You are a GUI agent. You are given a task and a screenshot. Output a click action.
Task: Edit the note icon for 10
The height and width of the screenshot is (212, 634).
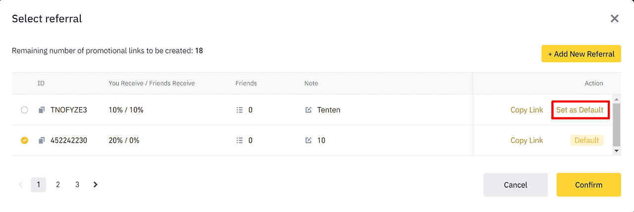point(309,141)
